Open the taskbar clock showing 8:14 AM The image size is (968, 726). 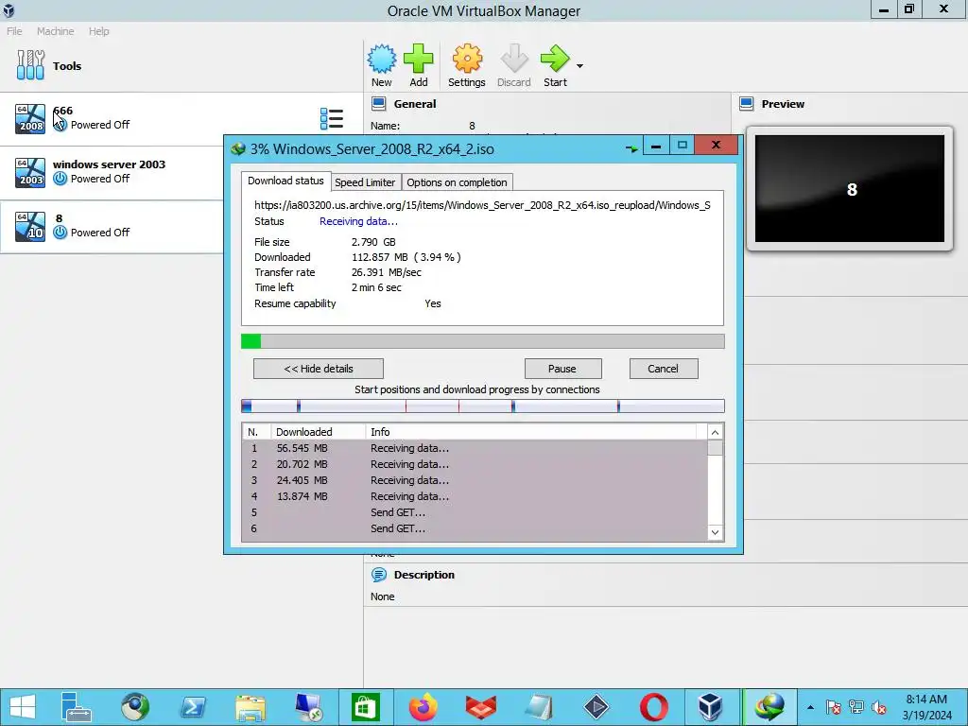coord(926,707)
